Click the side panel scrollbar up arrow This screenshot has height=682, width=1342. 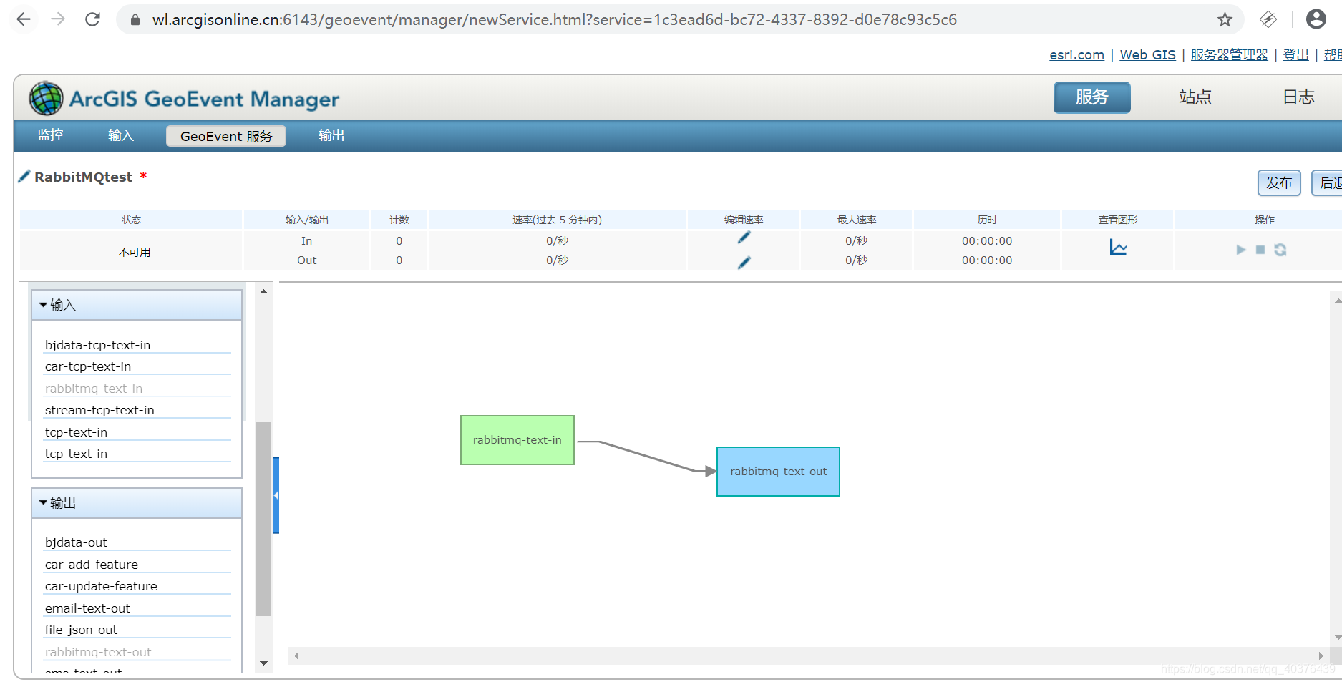click(x=263, y=291)
